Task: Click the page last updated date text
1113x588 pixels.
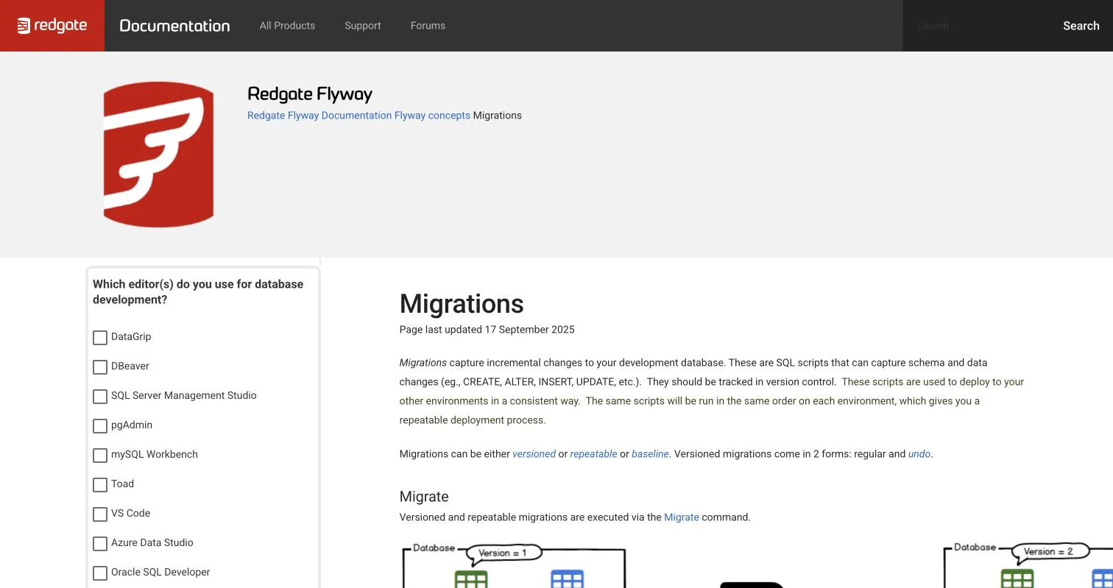Action: pyautogui.click(x=487, y=330)
